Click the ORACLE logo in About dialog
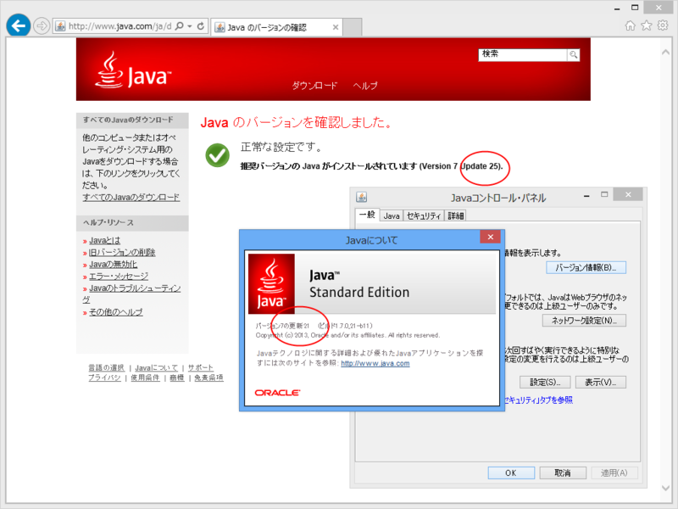Viewport: 678px width, 509px height. 277,393
